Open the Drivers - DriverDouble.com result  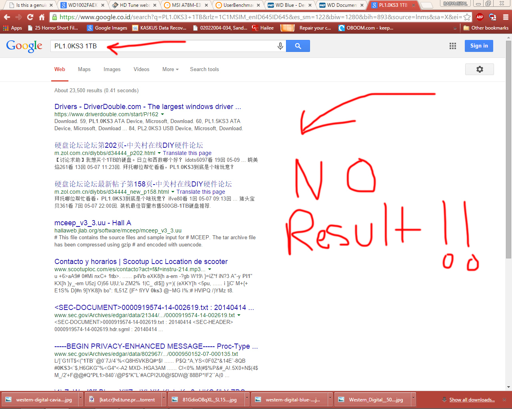(x=148, y=107)
